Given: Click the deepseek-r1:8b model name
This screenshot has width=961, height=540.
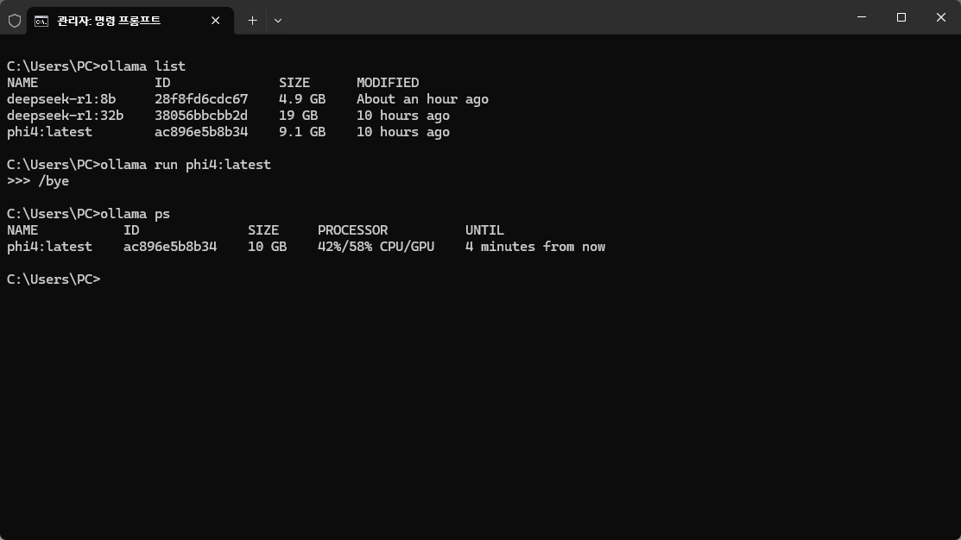Looking at the screenshot, I should [x=61, y=99].
